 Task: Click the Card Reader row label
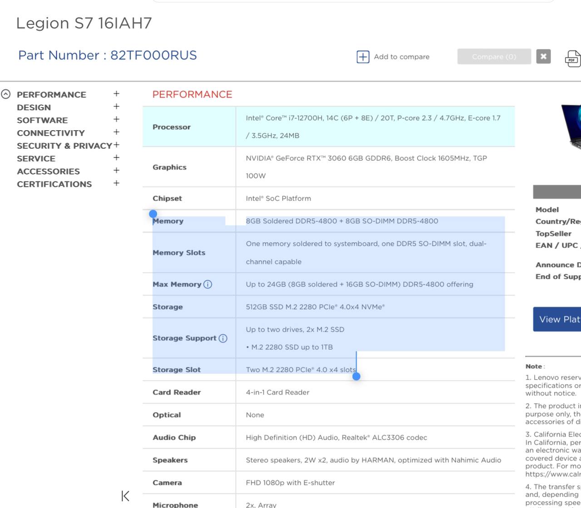(177, 393)
